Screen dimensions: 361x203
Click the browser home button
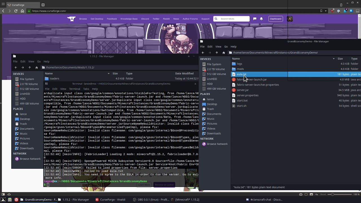22,11
